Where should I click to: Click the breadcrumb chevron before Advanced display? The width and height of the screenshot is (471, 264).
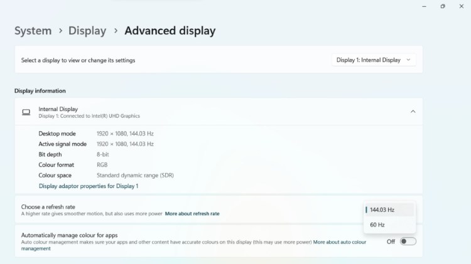[116, 31]
